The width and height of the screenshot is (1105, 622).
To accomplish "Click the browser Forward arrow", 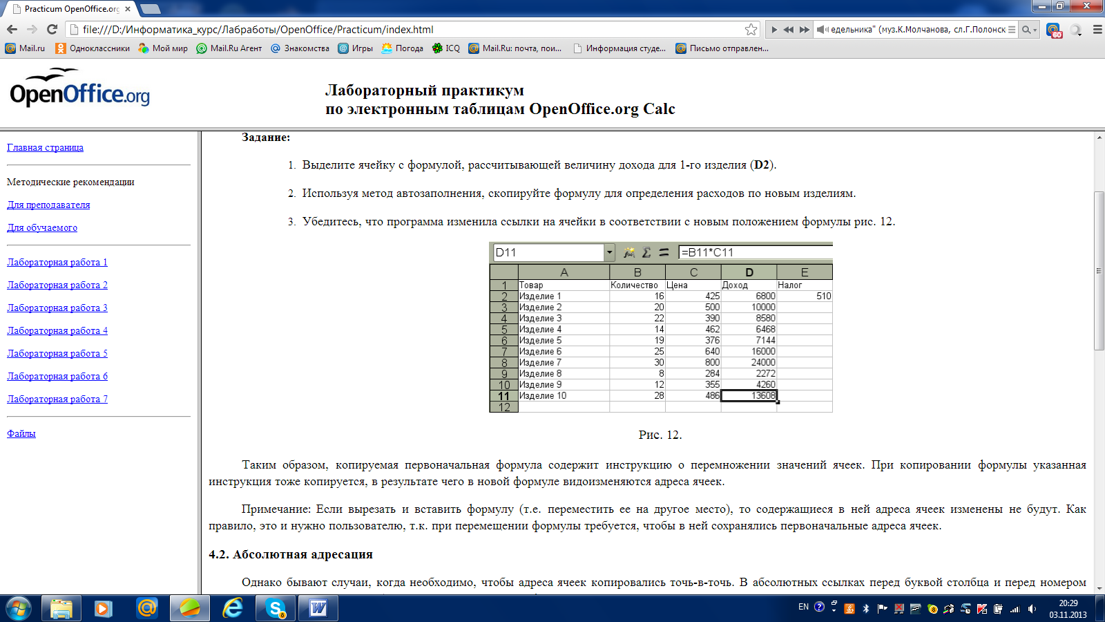I will 32,29.
